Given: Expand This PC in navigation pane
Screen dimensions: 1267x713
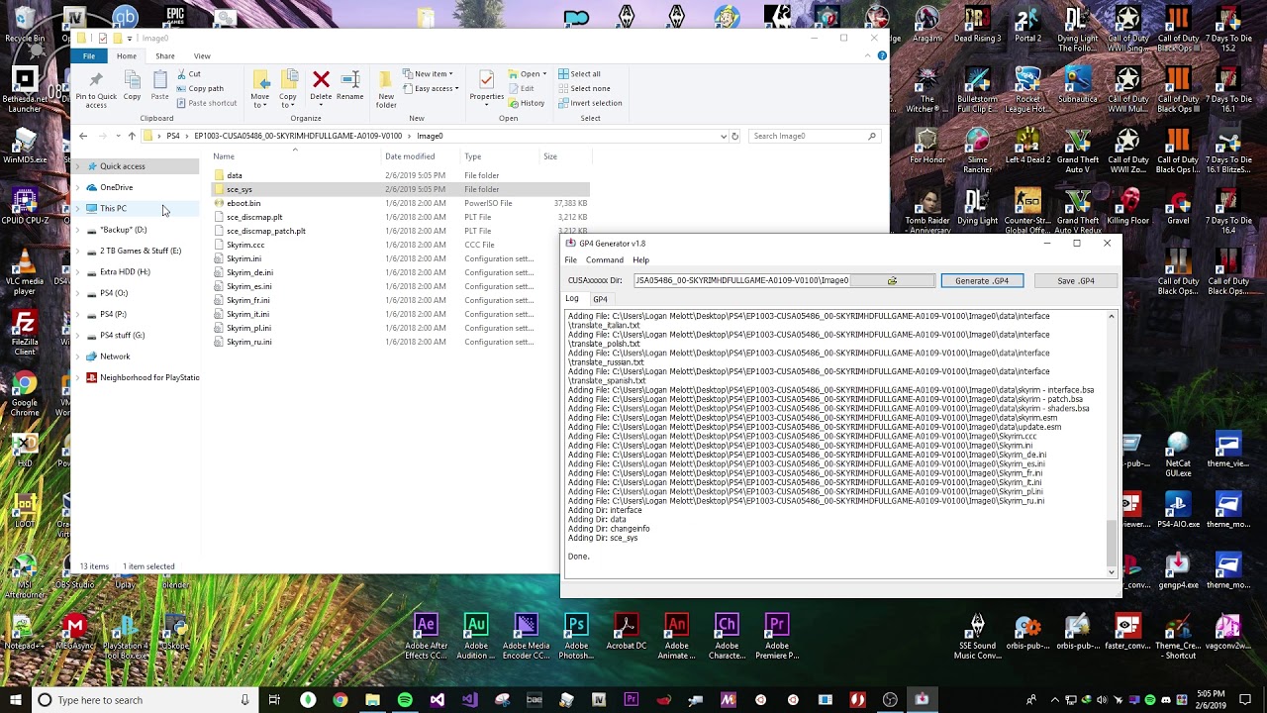Looking at the screenshot, I should [x=78, y=209].
